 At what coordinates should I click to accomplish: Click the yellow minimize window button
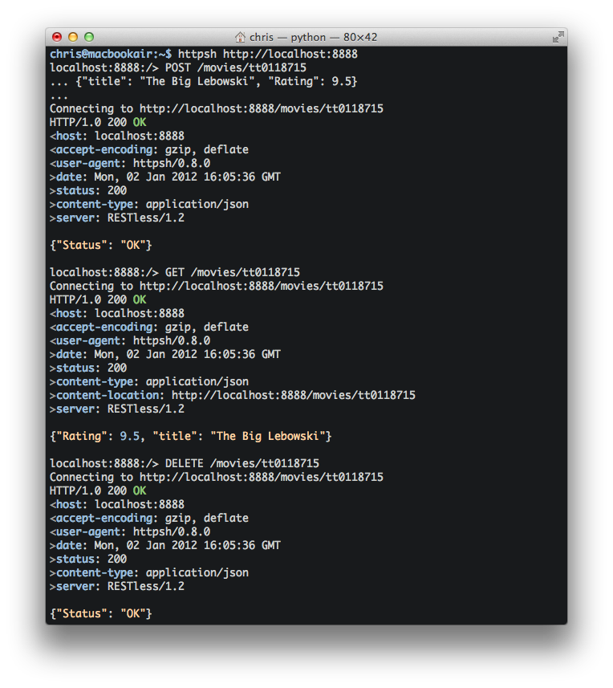click(x=73, y=37)
